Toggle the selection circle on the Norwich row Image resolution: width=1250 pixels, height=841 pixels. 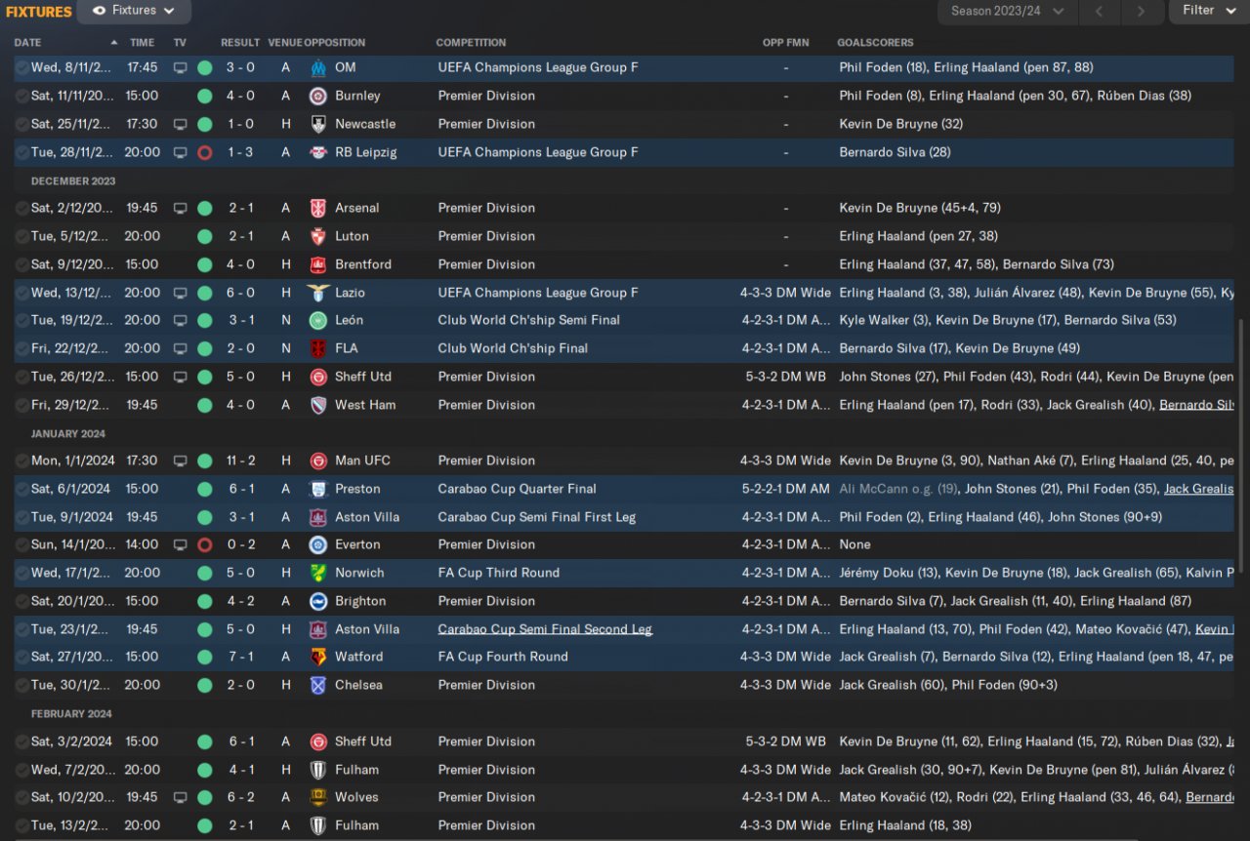pyautogui.click(x=21, y=573)
